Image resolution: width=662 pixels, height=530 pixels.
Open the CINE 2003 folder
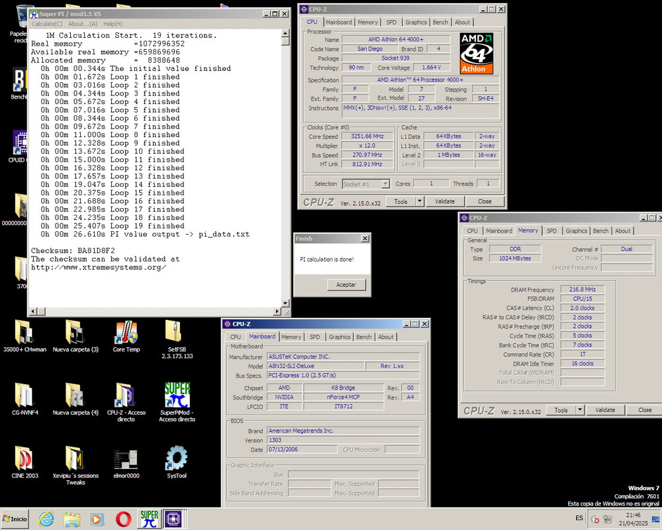tap(24, 462)
